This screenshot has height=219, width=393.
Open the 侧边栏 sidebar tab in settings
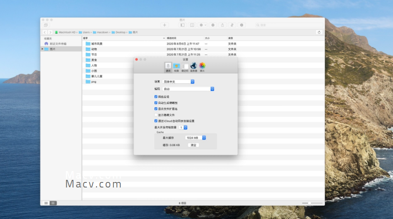point(185,67)
